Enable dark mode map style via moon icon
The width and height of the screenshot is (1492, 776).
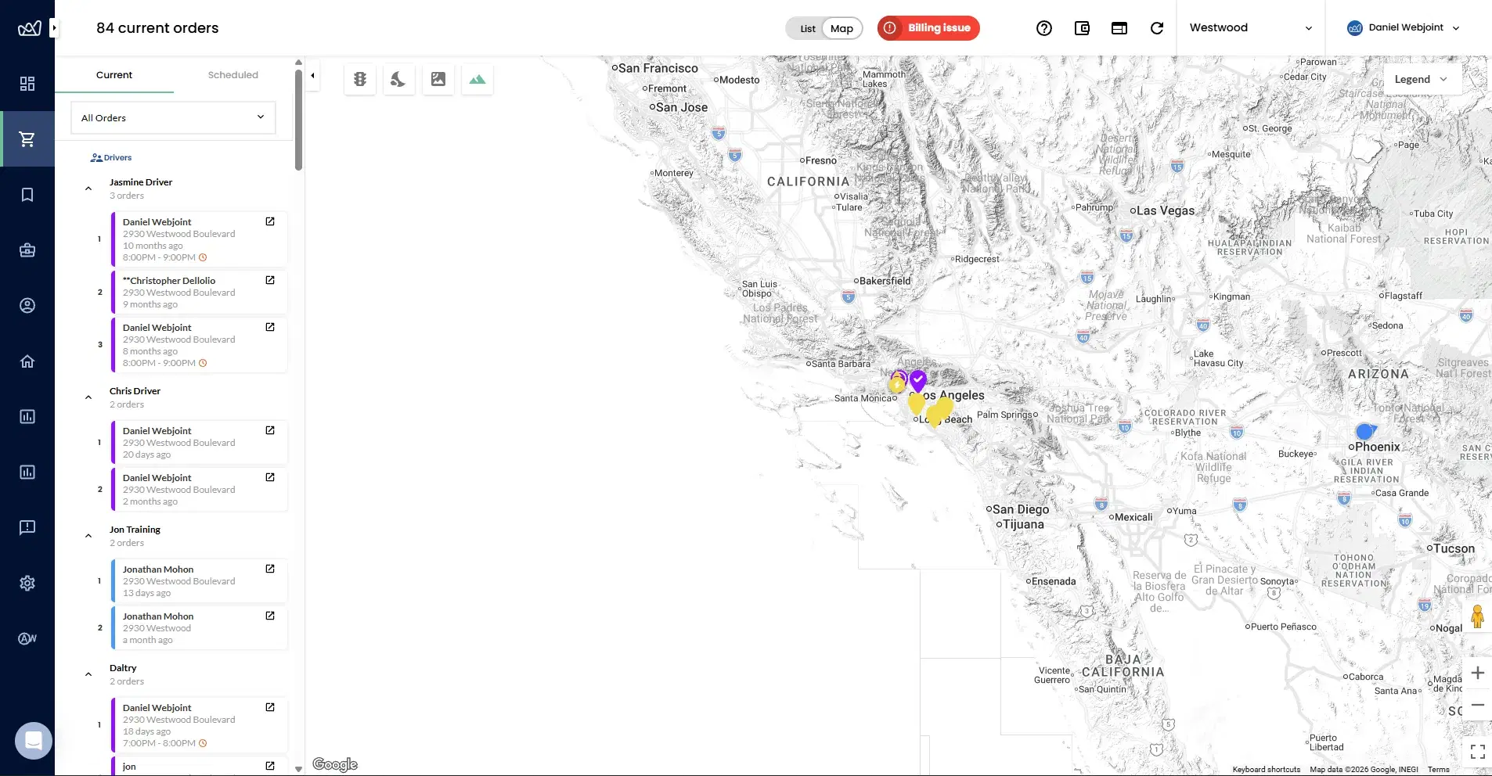pyautogui.click(x=398, y=78)
